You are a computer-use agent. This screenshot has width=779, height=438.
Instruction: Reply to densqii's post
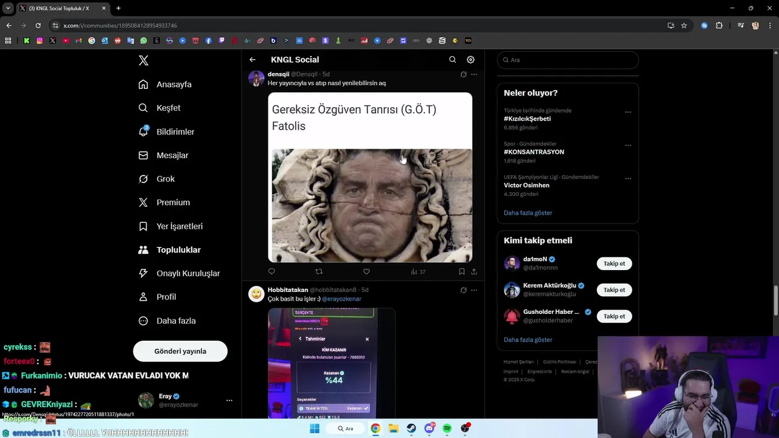click(271, 271)
